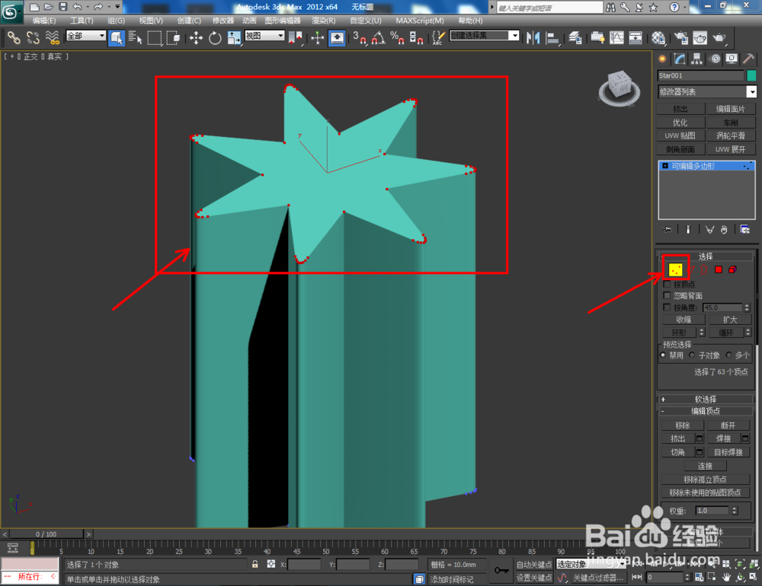Open Select by Name dialog
The width and height of the screenshot is (762, 586).
tap(135, 37)
